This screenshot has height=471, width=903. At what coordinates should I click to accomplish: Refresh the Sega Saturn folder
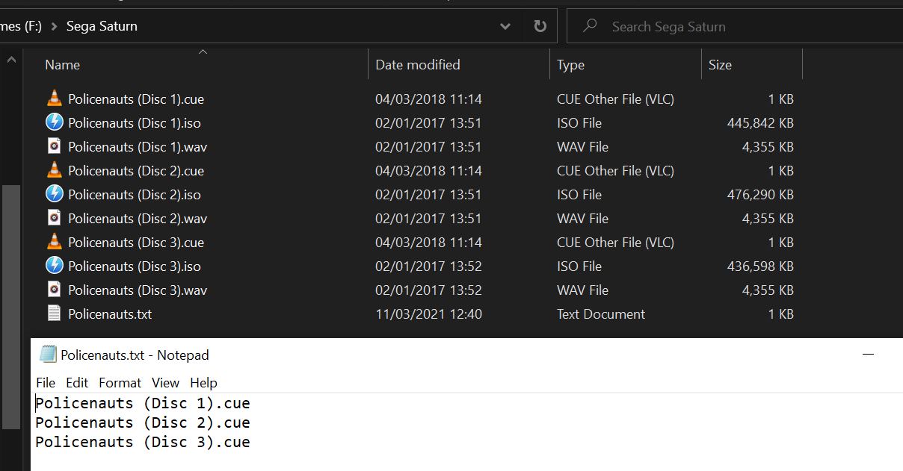540,26
